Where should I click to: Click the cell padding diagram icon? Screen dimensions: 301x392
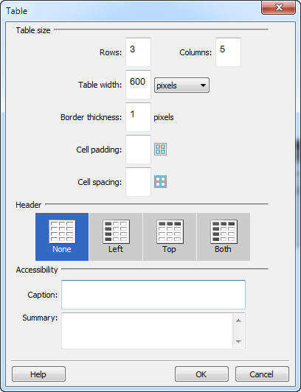160,150
